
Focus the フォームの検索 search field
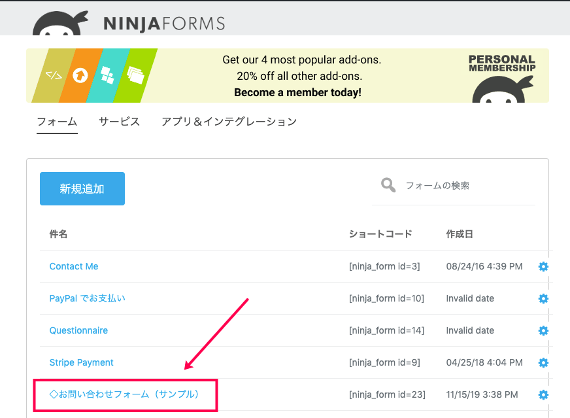click(x=454, y=186)
